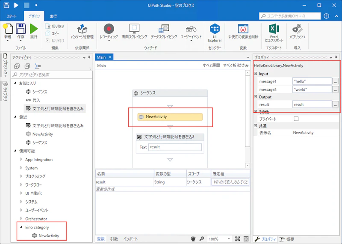Publish the project with gears icon

[x=297, y=29]
